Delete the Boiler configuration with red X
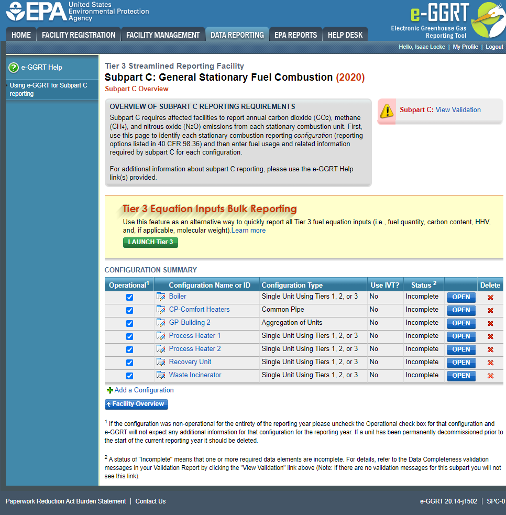Image resolution: width=506 pixels, height=515 pixels. pyautogui.click(x=491, y=297)
